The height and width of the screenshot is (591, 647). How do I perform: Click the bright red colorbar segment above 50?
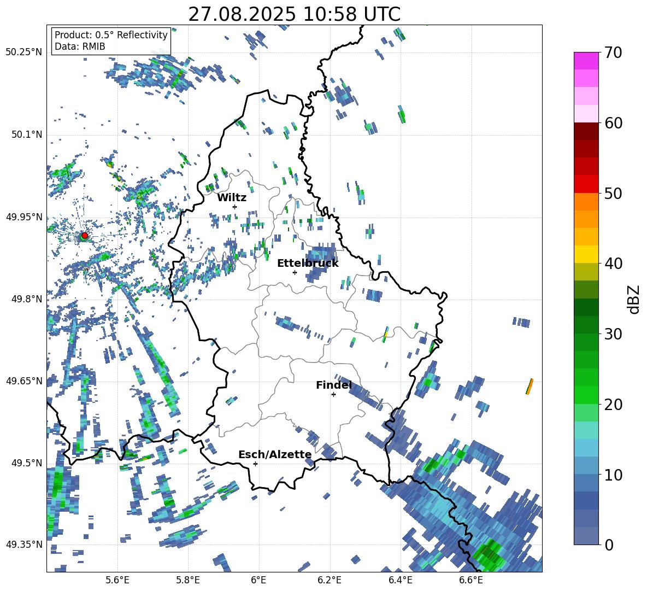point(586,184)
